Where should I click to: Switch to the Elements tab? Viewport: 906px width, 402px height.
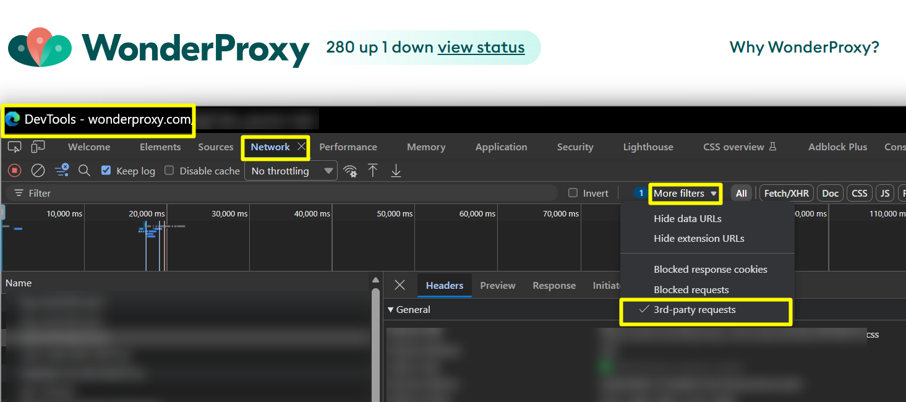(160, 147)
